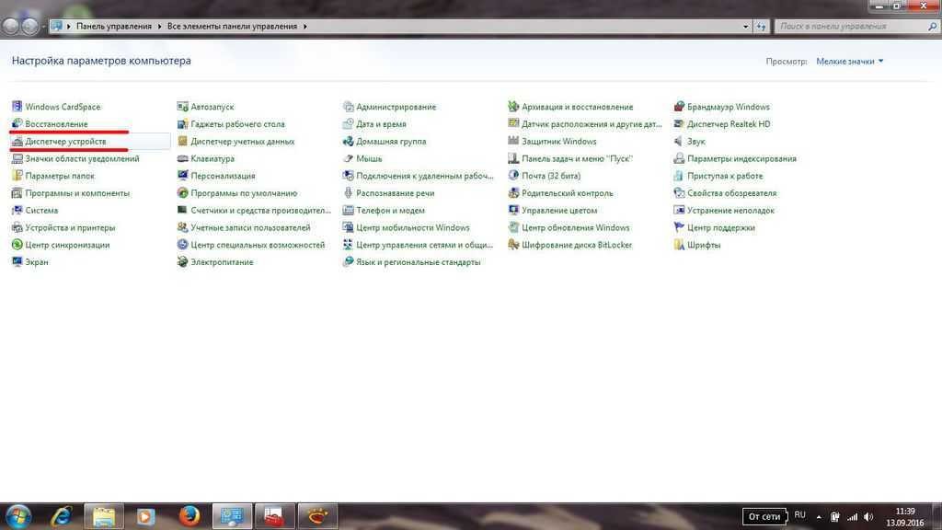Open the Мышь mouse settings
This screenshot has width=942, height=530.
coord(368,158)
